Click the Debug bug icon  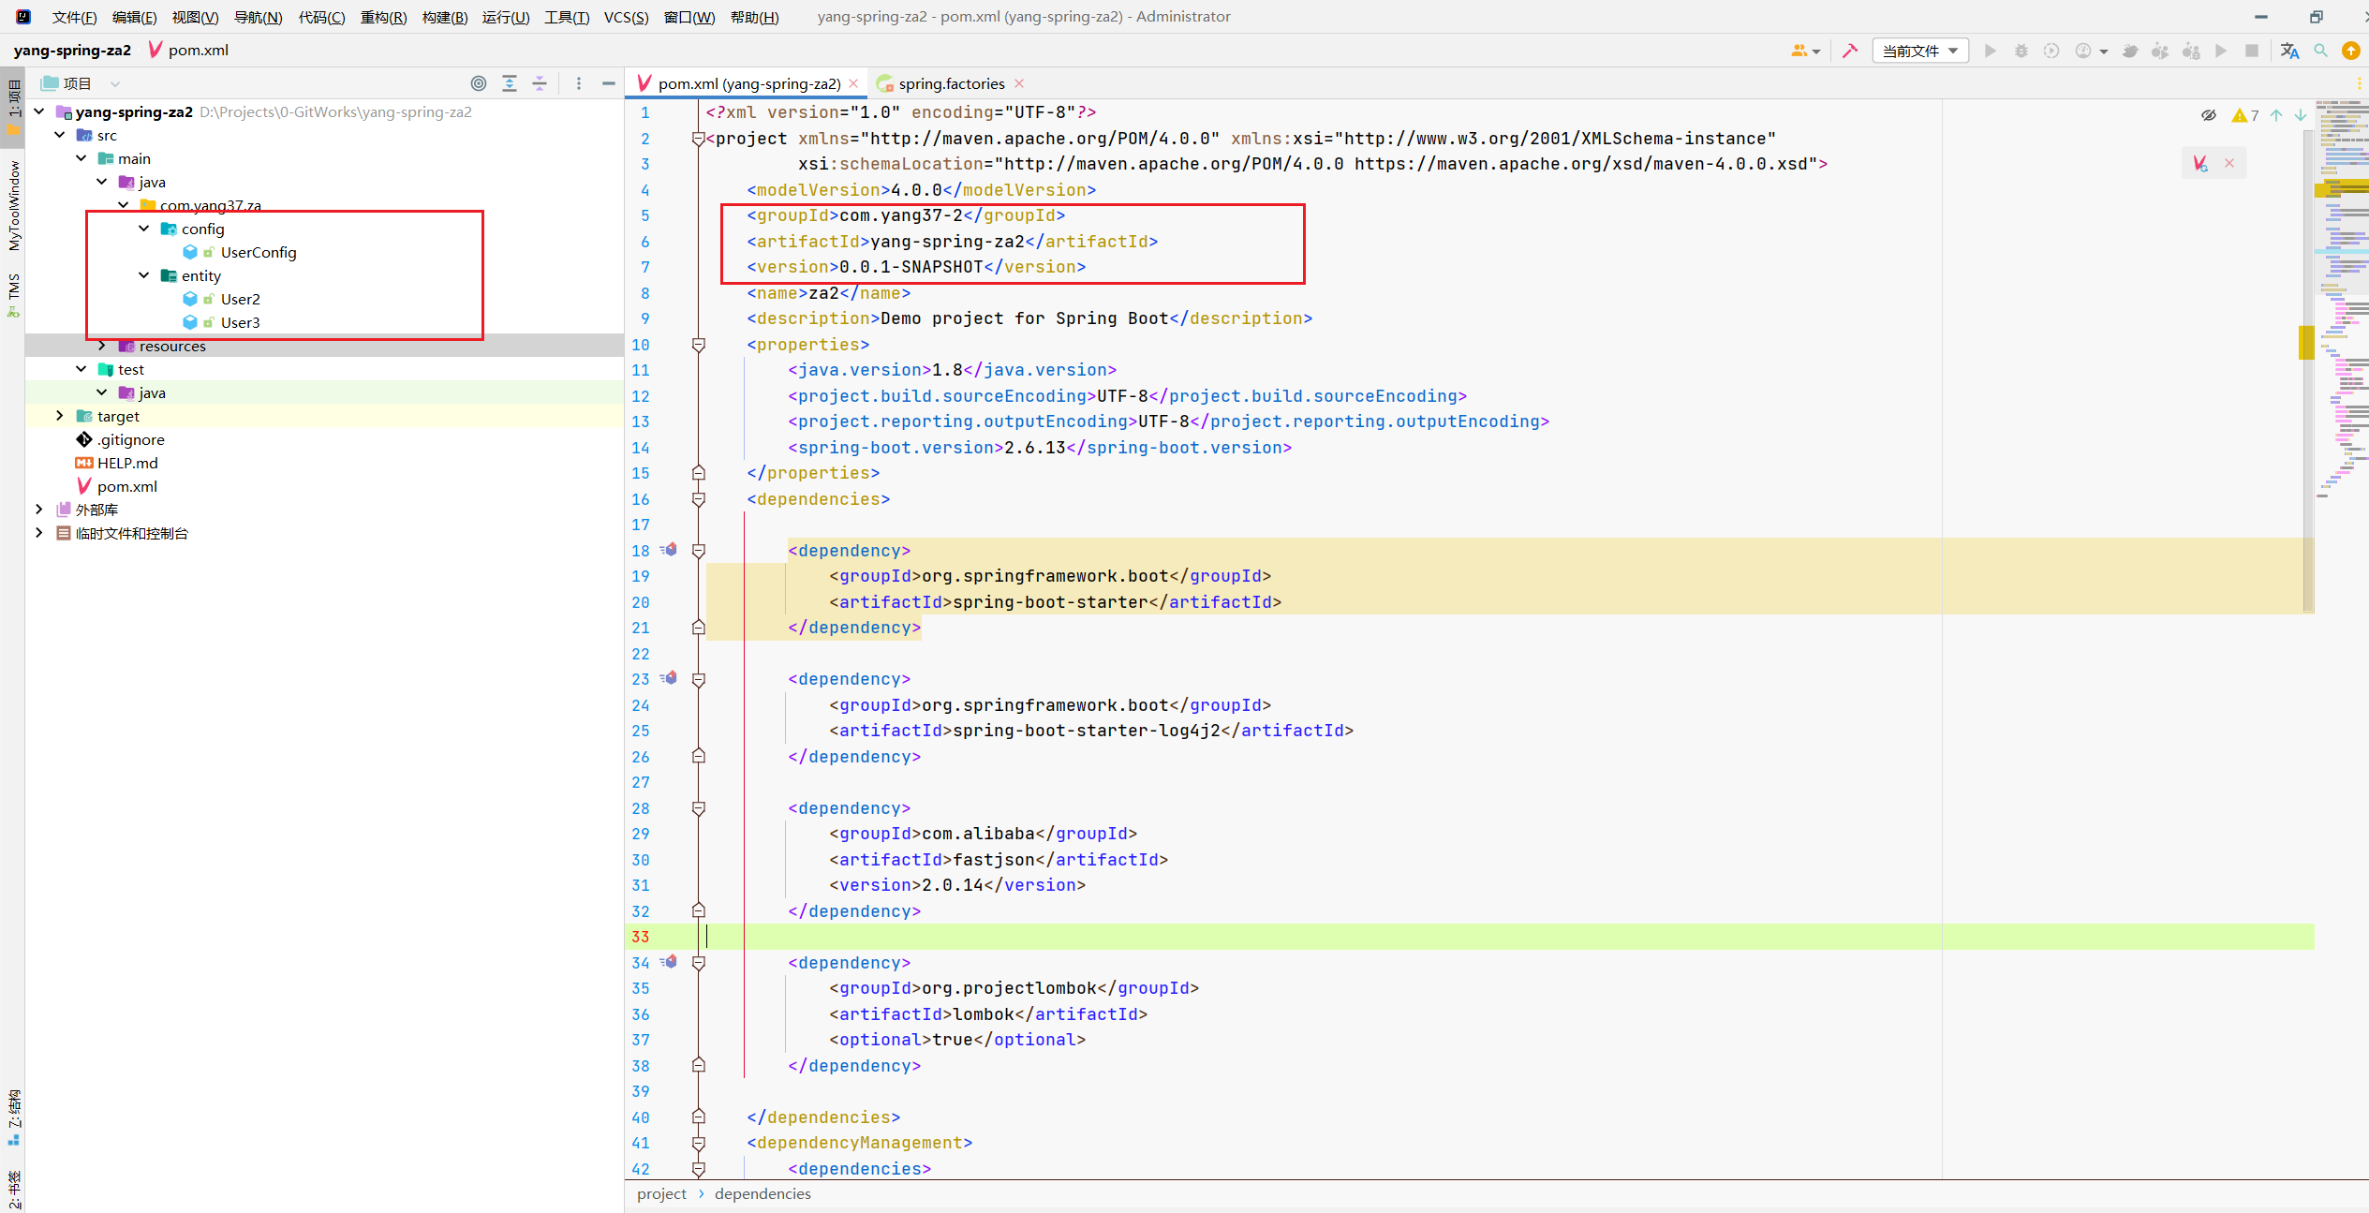coord(2021,51)
